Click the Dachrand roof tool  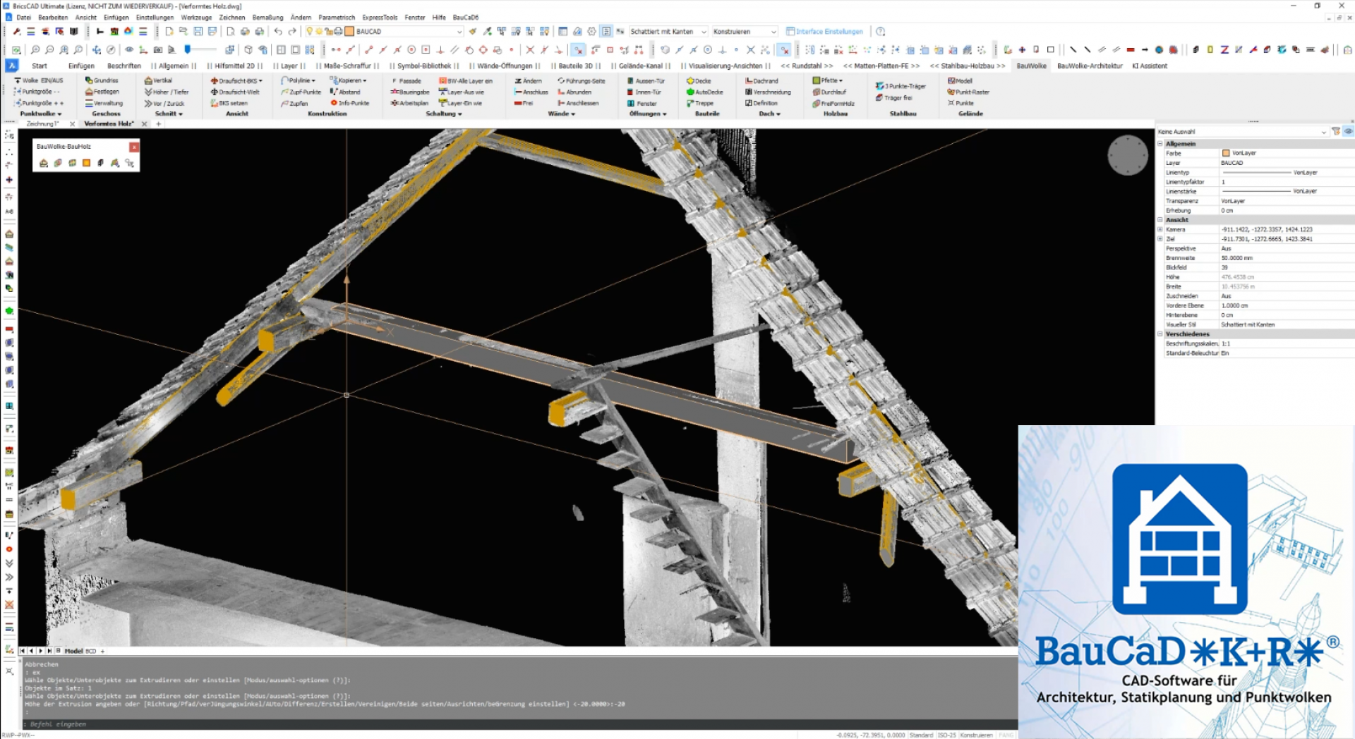(761, 80)
